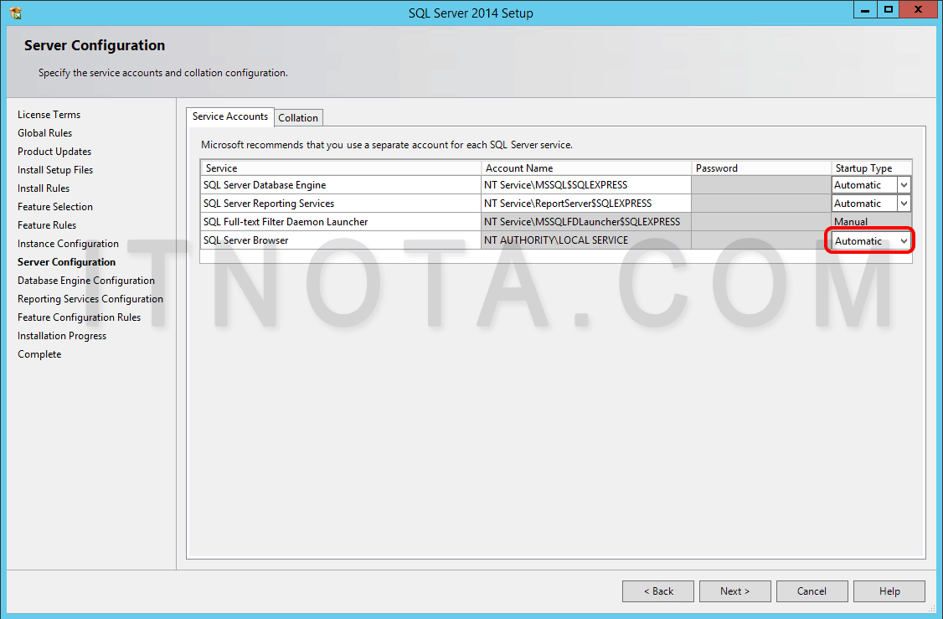Switch to the Collation tab
Image resolution: width=943 pixels, height=619 pixels.
[x=298, y=117]
